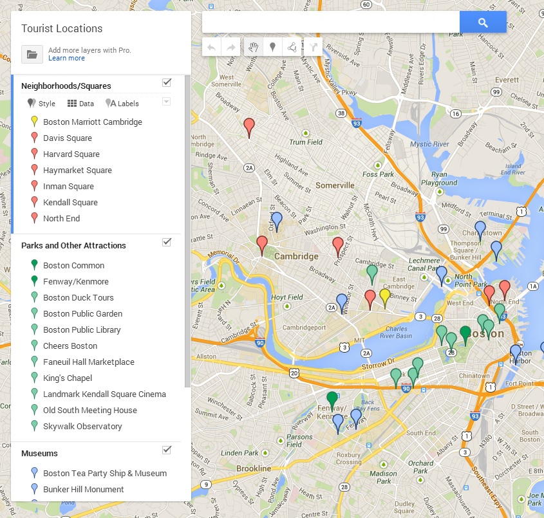Select the blue map pin over Charlestown label
This screenshot has height=518, width=544.
coord(480,230)
